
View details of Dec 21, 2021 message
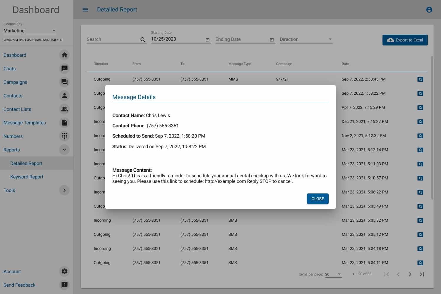(x=420, y=122)
